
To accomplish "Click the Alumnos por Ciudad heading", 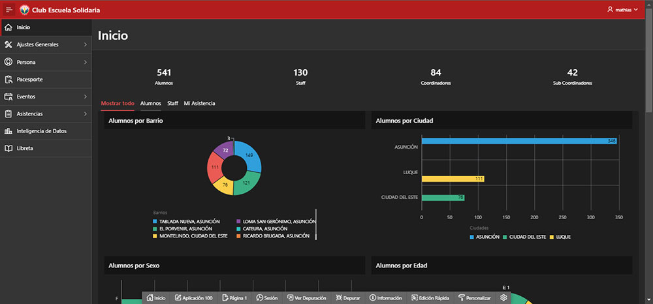I will tap(403, 121).
